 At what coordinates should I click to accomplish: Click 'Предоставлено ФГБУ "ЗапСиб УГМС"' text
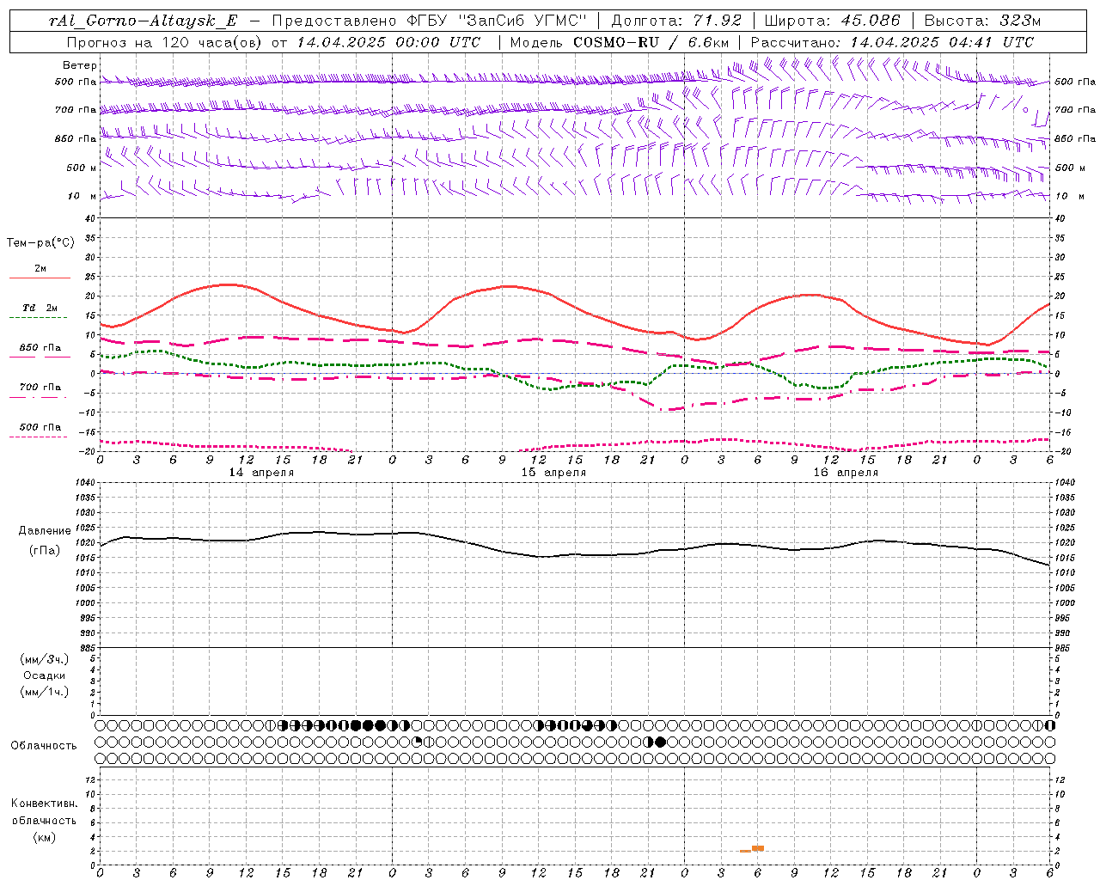(x=429, y=21)
